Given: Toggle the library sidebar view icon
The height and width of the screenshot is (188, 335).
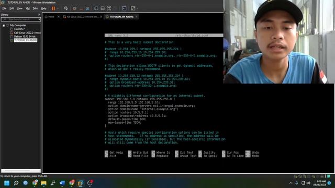Looking at the screenshot, I should (x=96, y=8).
